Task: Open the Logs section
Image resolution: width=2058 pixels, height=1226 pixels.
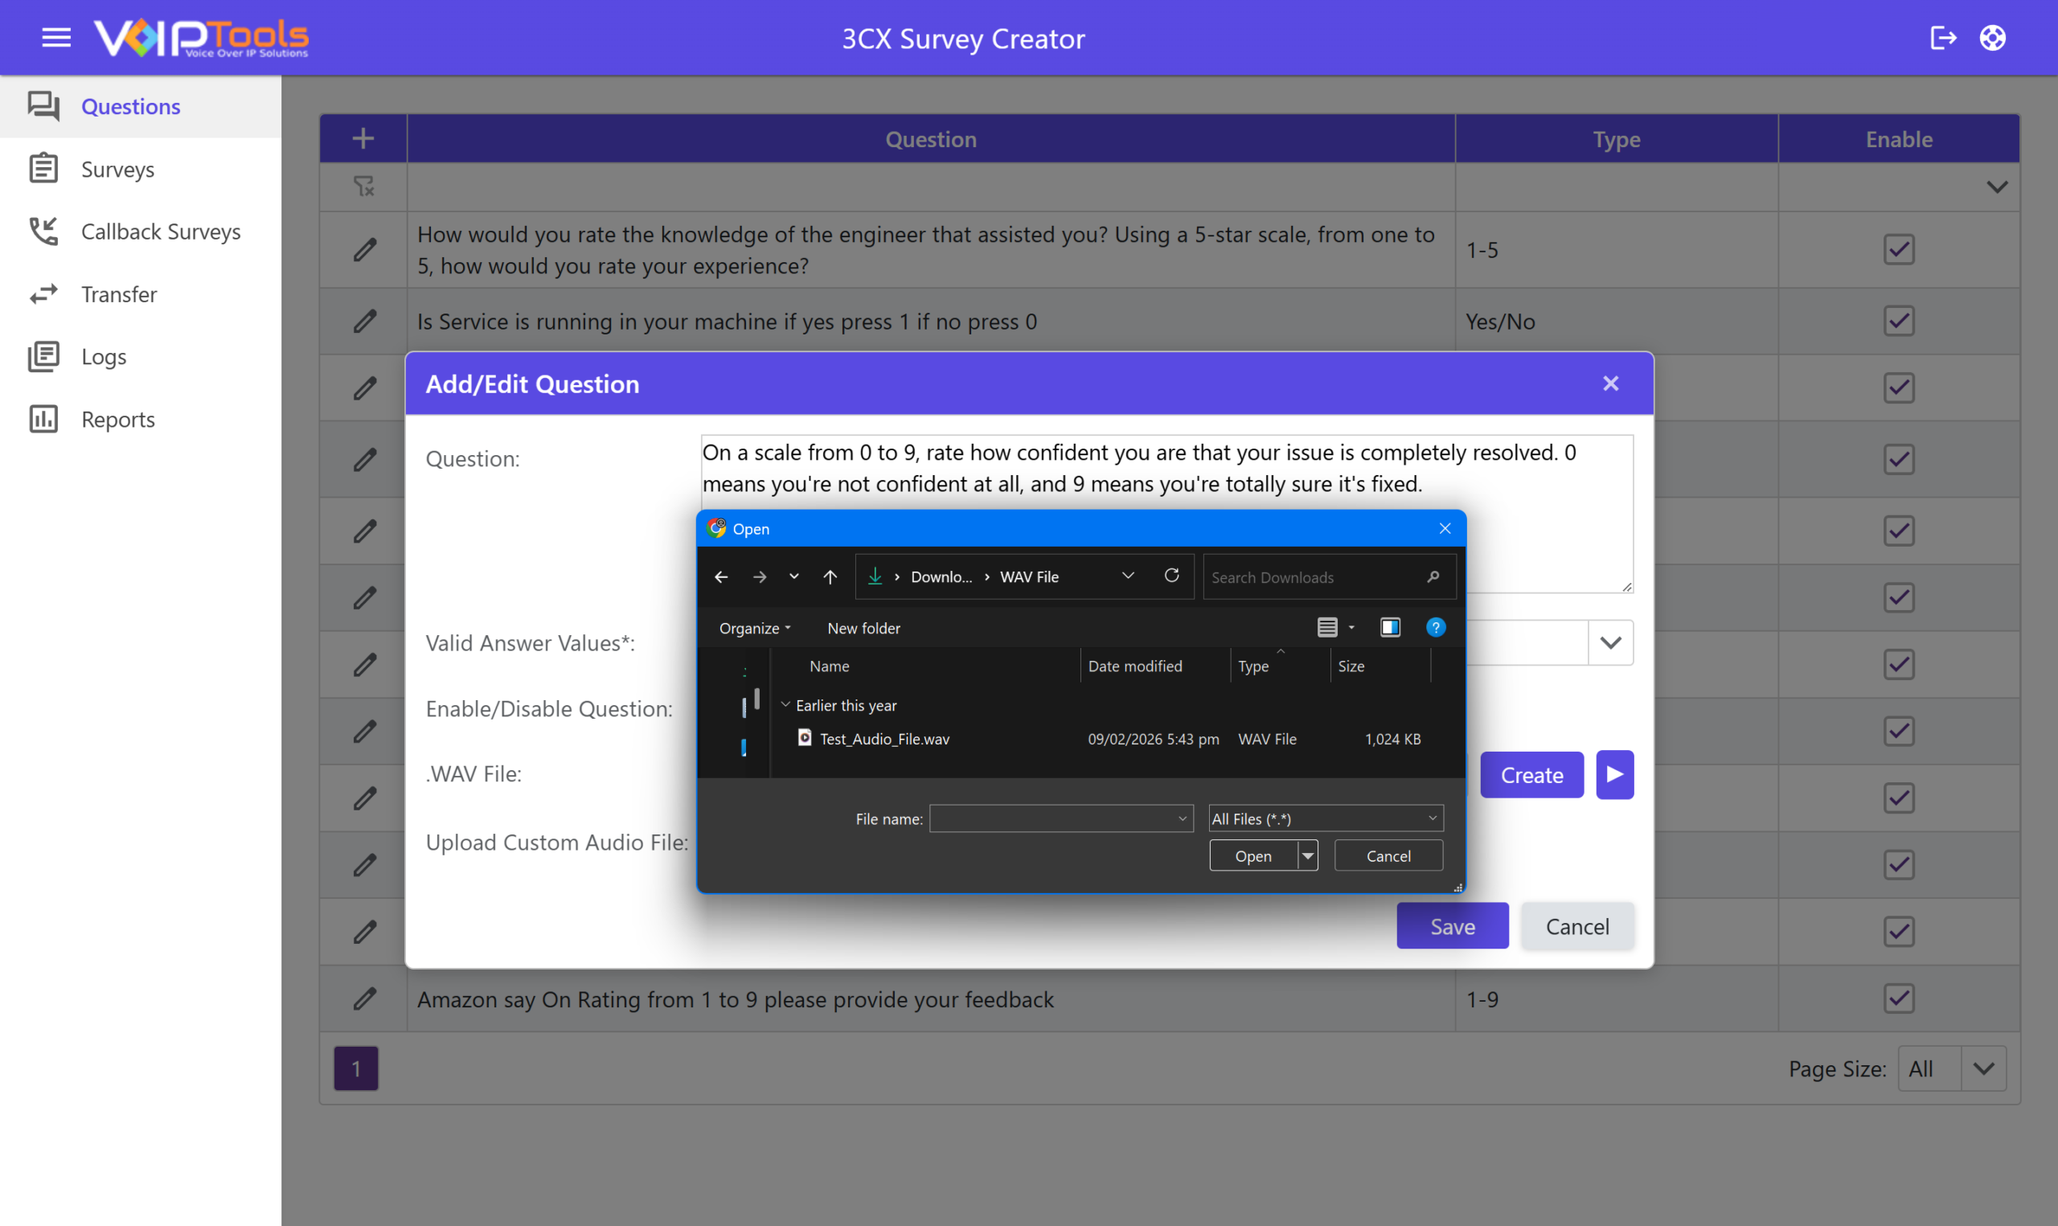Action: point(141,357)
